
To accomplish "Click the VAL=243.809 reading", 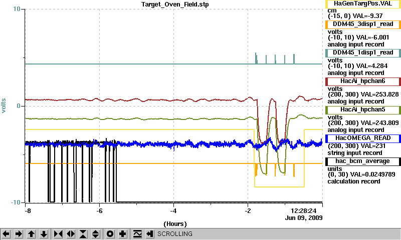I will pyautogui.click(x=379, y=123).
